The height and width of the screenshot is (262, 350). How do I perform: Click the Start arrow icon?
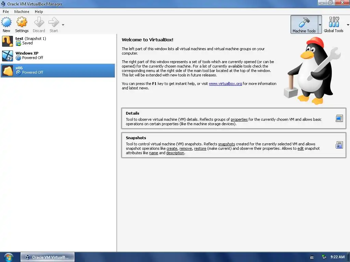pyautogui.click(x=54, y=22)
